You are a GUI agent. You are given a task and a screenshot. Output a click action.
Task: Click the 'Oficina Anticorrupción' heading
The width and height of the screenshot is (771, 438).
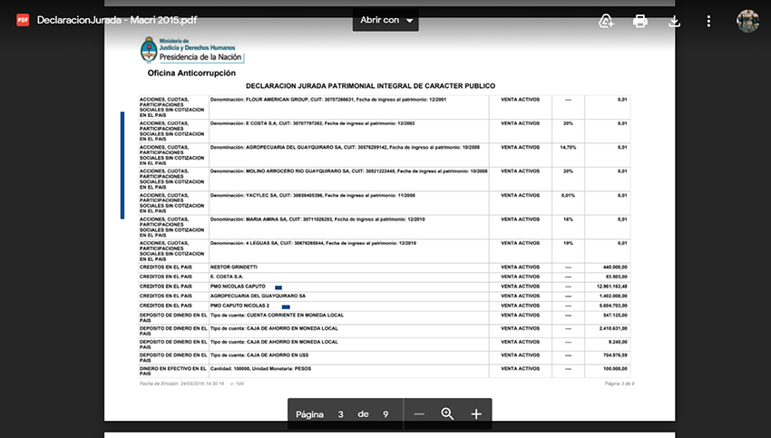191,73
